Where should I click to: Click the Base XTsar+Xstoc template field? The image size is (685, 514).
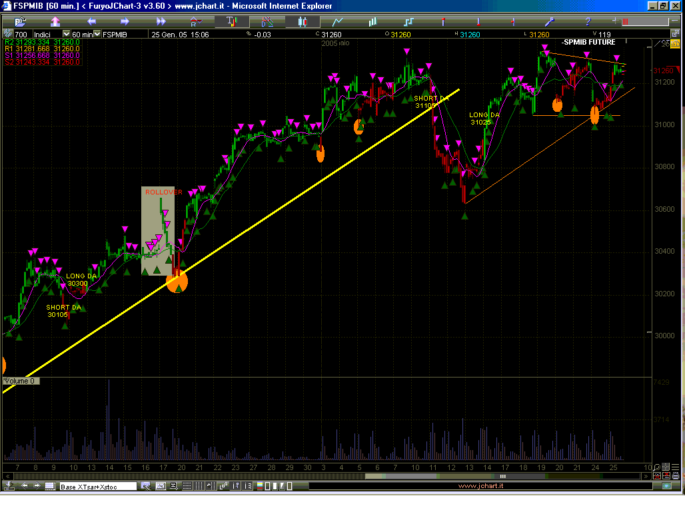pyautogui.click(x=98, y=487)
